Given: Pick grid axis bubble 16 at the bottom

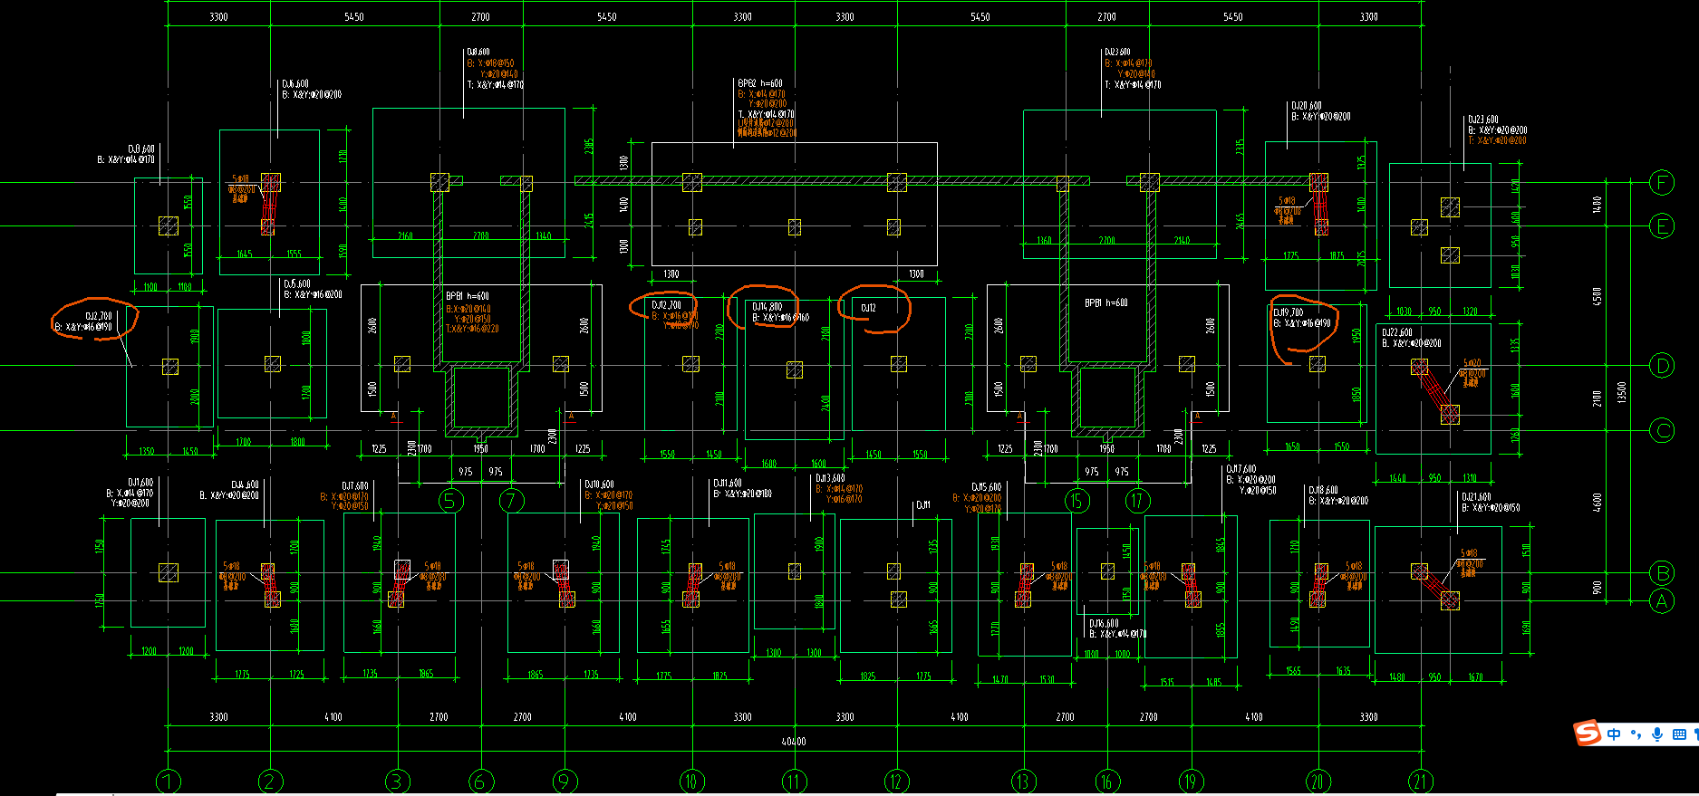Looking at the screenshot, I should pos(1107,782).
